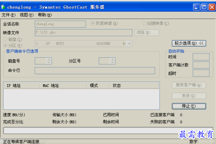This screenshot has height=144, width=216.
Task: Click the 已用时间 label
Action: [x=111, y=115]
